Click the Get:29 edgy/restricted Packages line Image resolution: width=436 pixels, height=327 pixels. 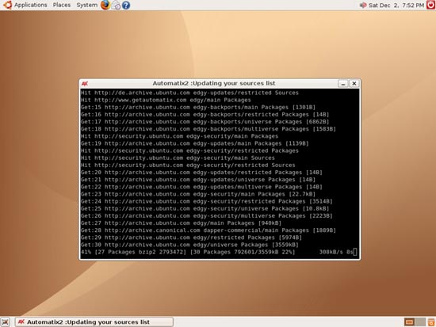(x=191, y=238)
